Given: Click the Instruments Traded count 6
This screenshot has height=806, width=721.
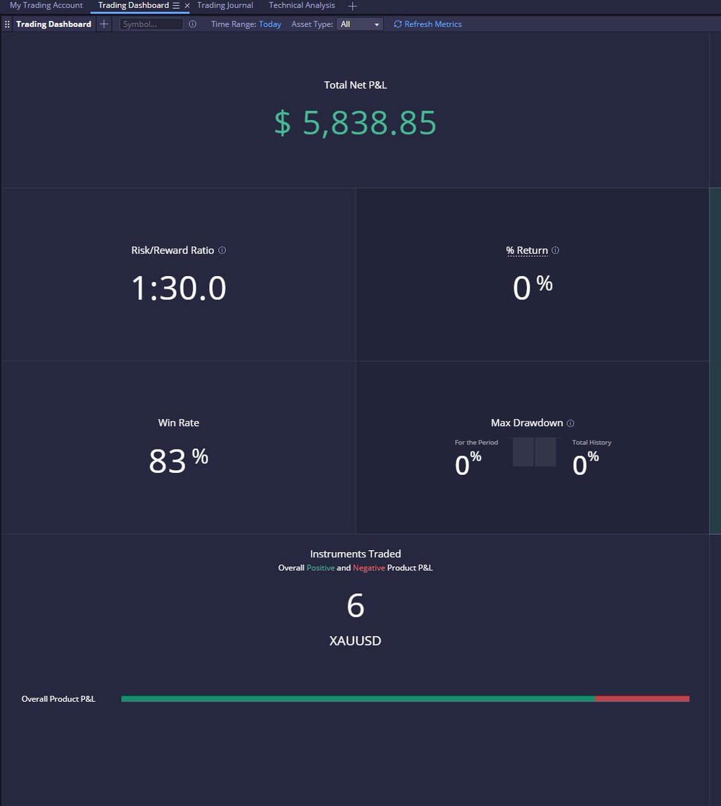Looking at the screenshot, I should 355,606.
